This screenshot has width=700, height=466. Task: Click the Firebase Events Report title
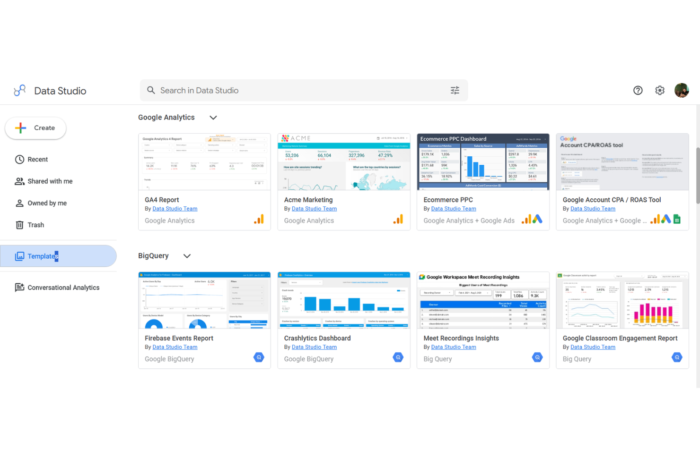pyautogui.click(x=179, y=339)
